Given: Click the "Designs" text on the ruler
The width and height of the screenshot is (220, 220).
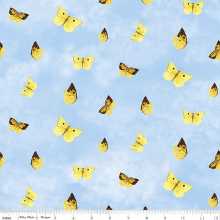Looking at the screenshot, I should pyautogui.click(x=45, y=217).
